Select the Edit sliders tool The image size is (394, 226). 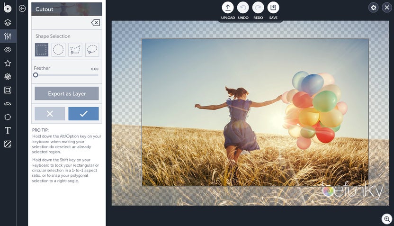[x=8, y=36]
